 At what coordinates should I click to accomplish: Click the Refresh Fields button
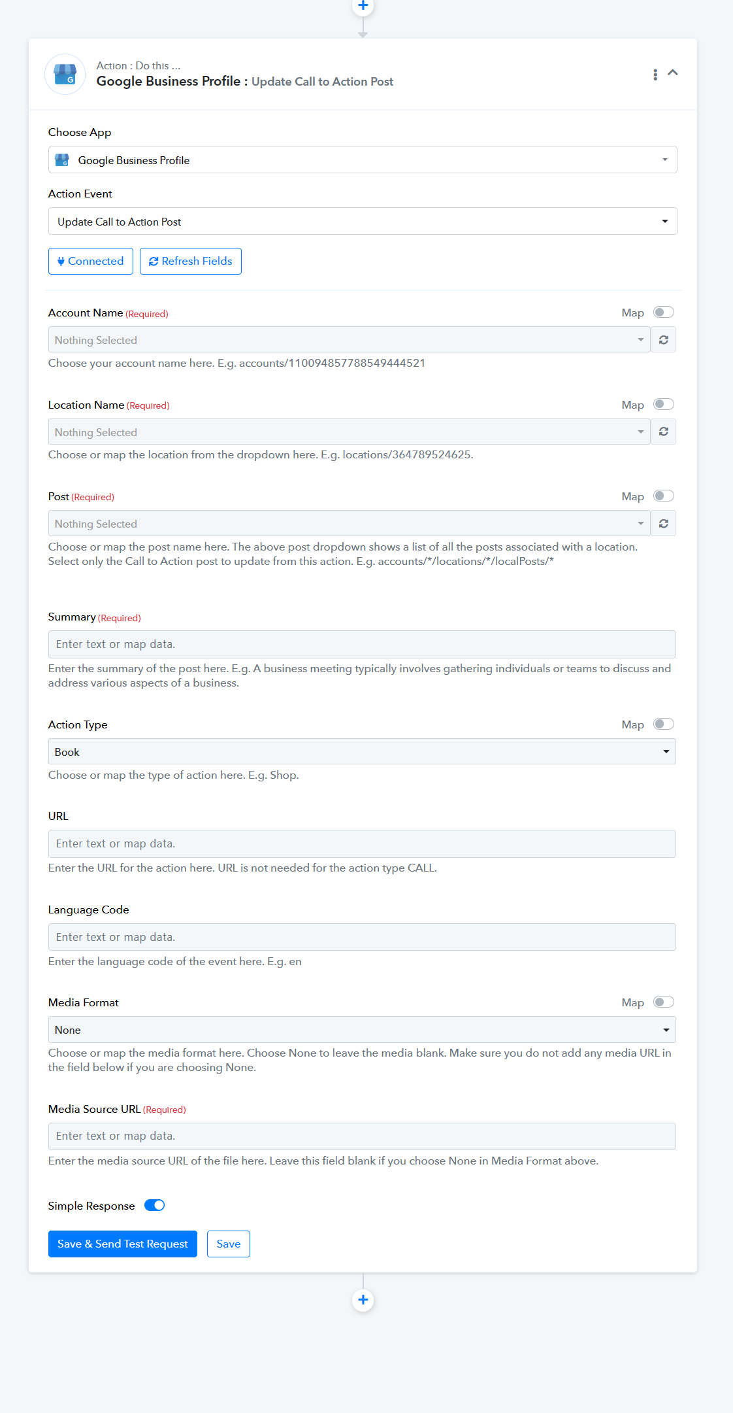[191, 262]
